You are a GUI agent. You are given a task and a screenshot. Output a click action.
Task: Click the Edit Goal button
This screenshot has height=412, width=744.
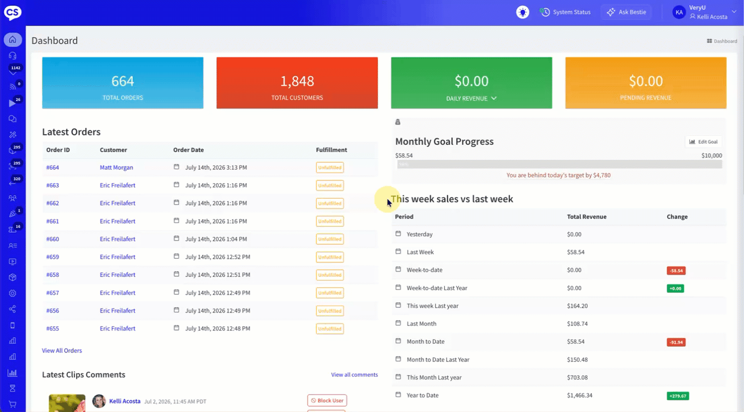tap(704, 142)
